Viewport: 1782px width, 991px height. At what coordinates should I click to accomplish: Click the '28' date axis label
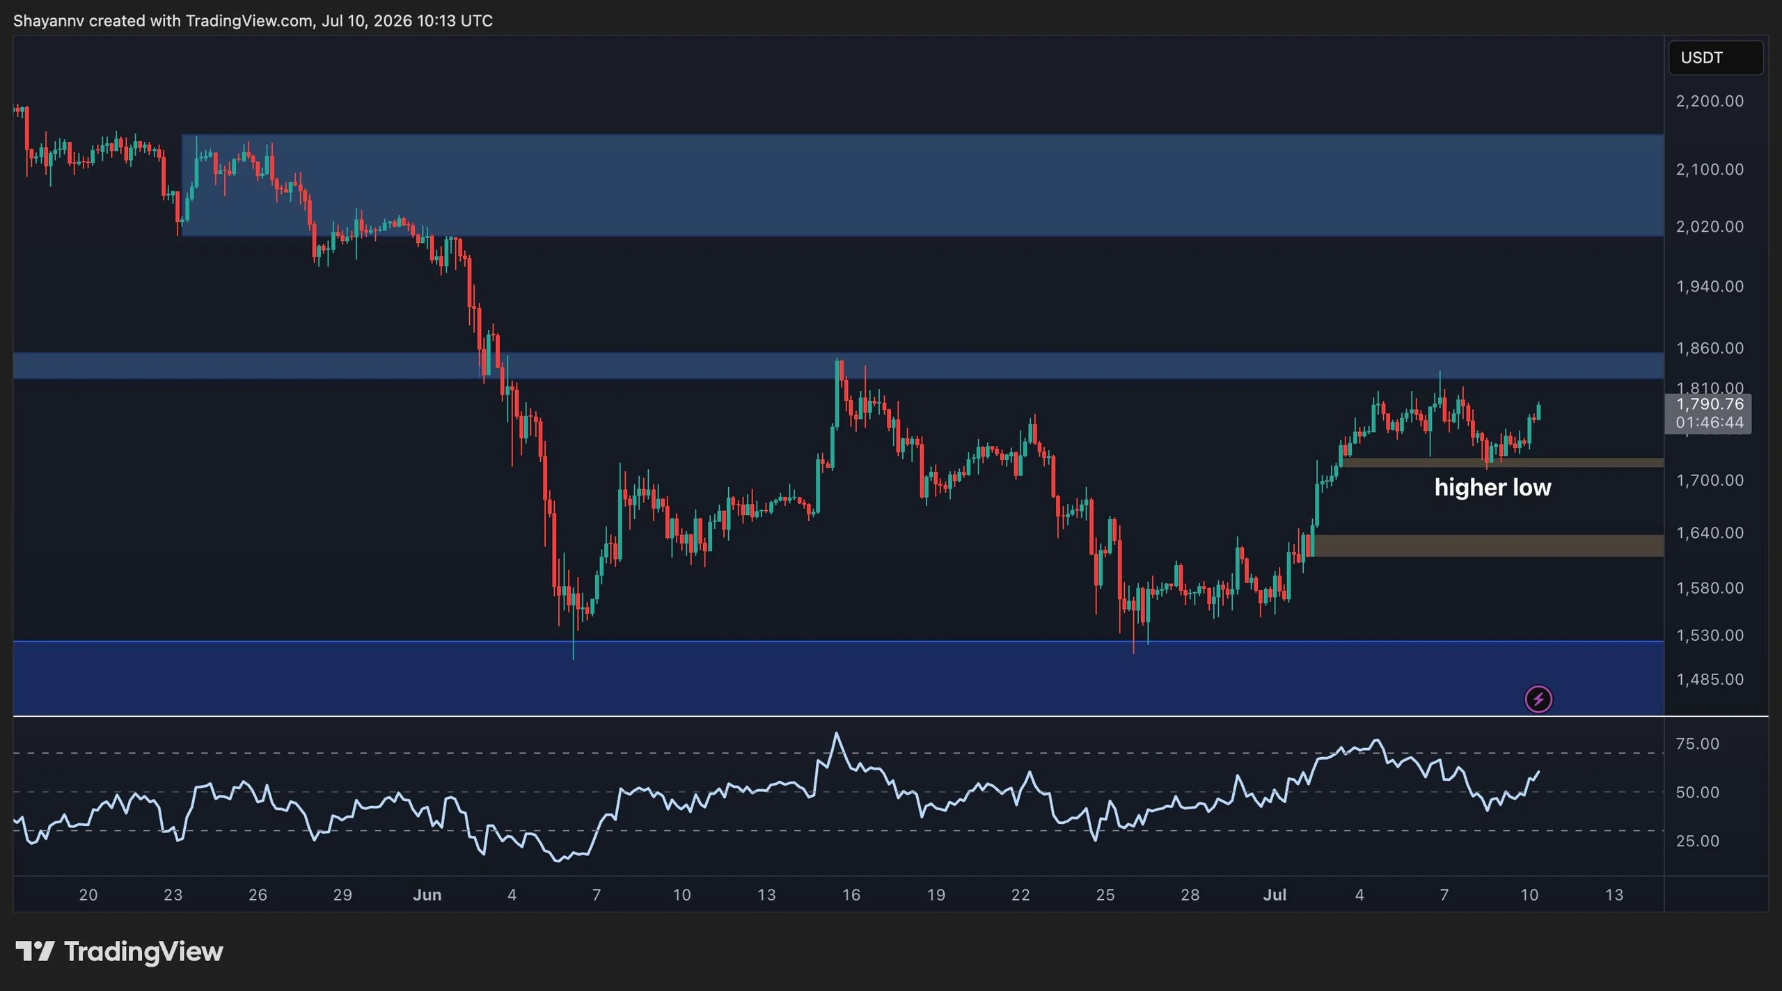point(1190,895)
